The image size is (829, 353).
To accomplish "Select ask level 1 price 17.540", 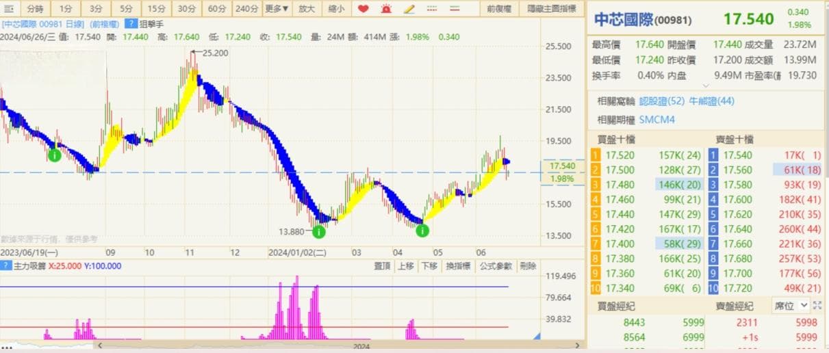I will tap(737, 155).
